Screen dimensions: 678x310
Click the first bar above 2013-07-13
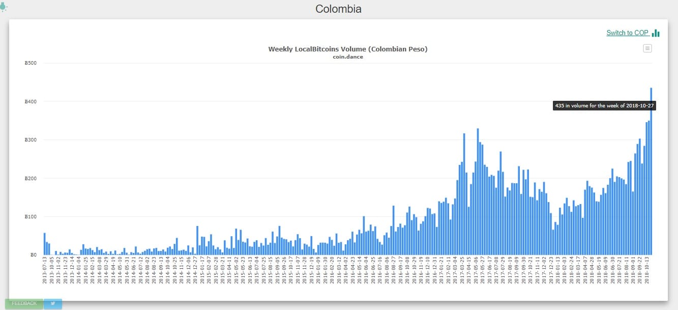click(x=45, y=244)
